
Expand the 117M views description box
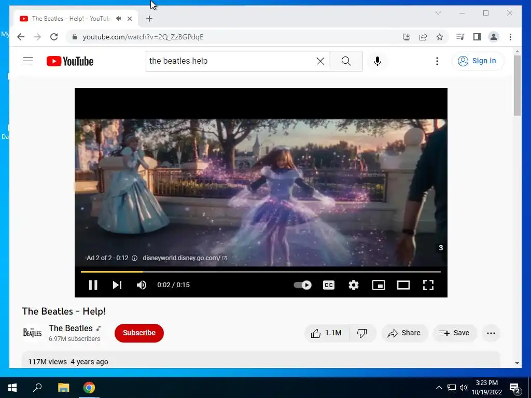261,360
